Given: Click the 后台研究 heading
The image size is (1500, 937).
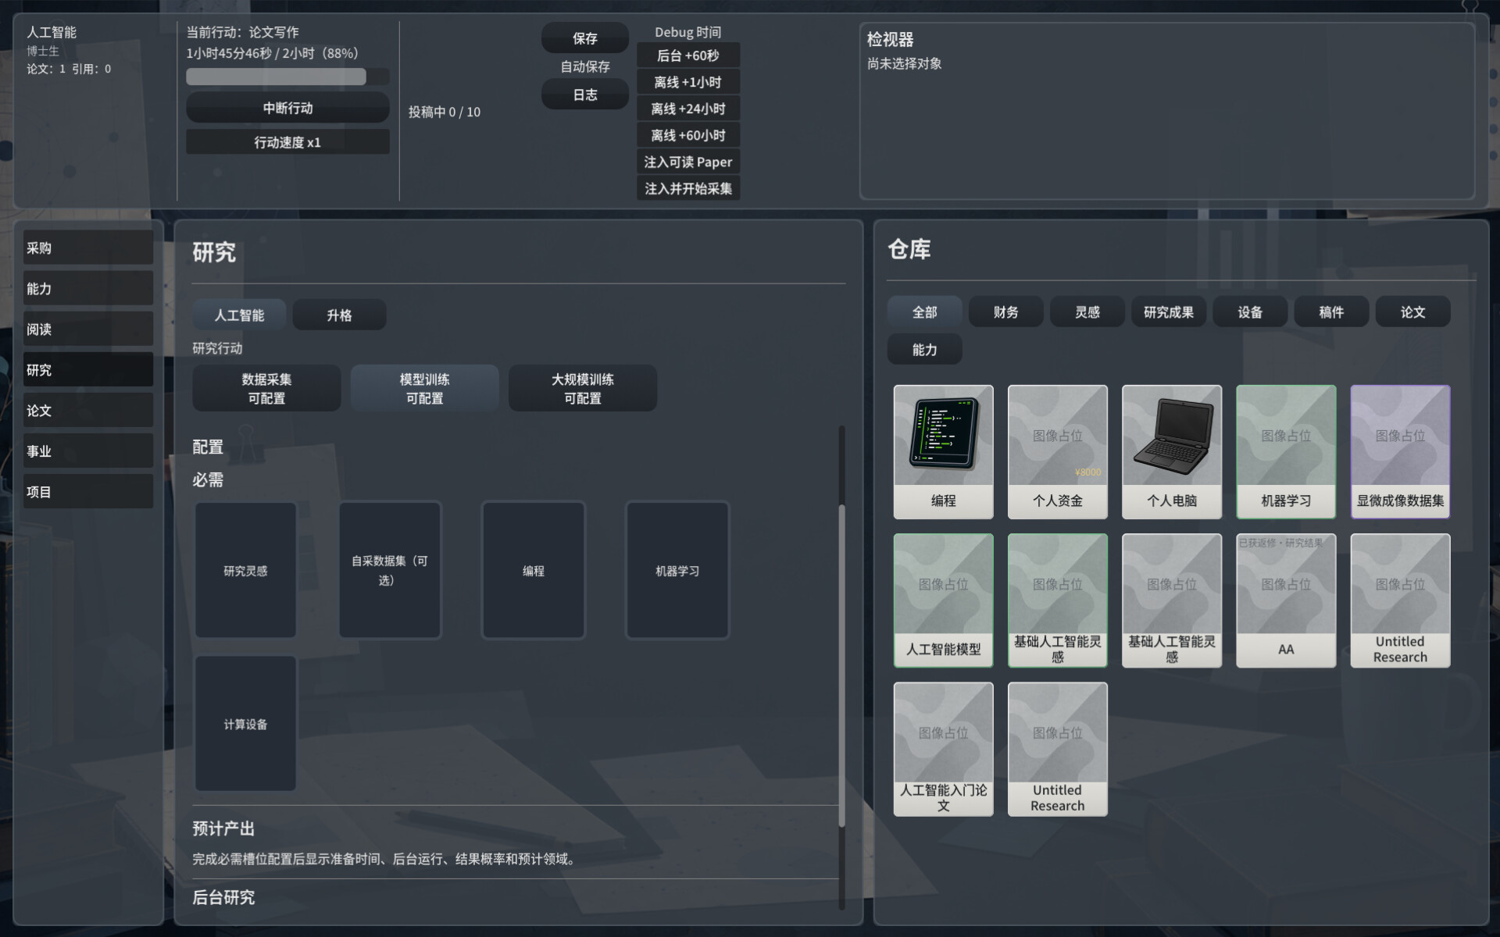Looking at the screenshot, I should pos(223,897).
